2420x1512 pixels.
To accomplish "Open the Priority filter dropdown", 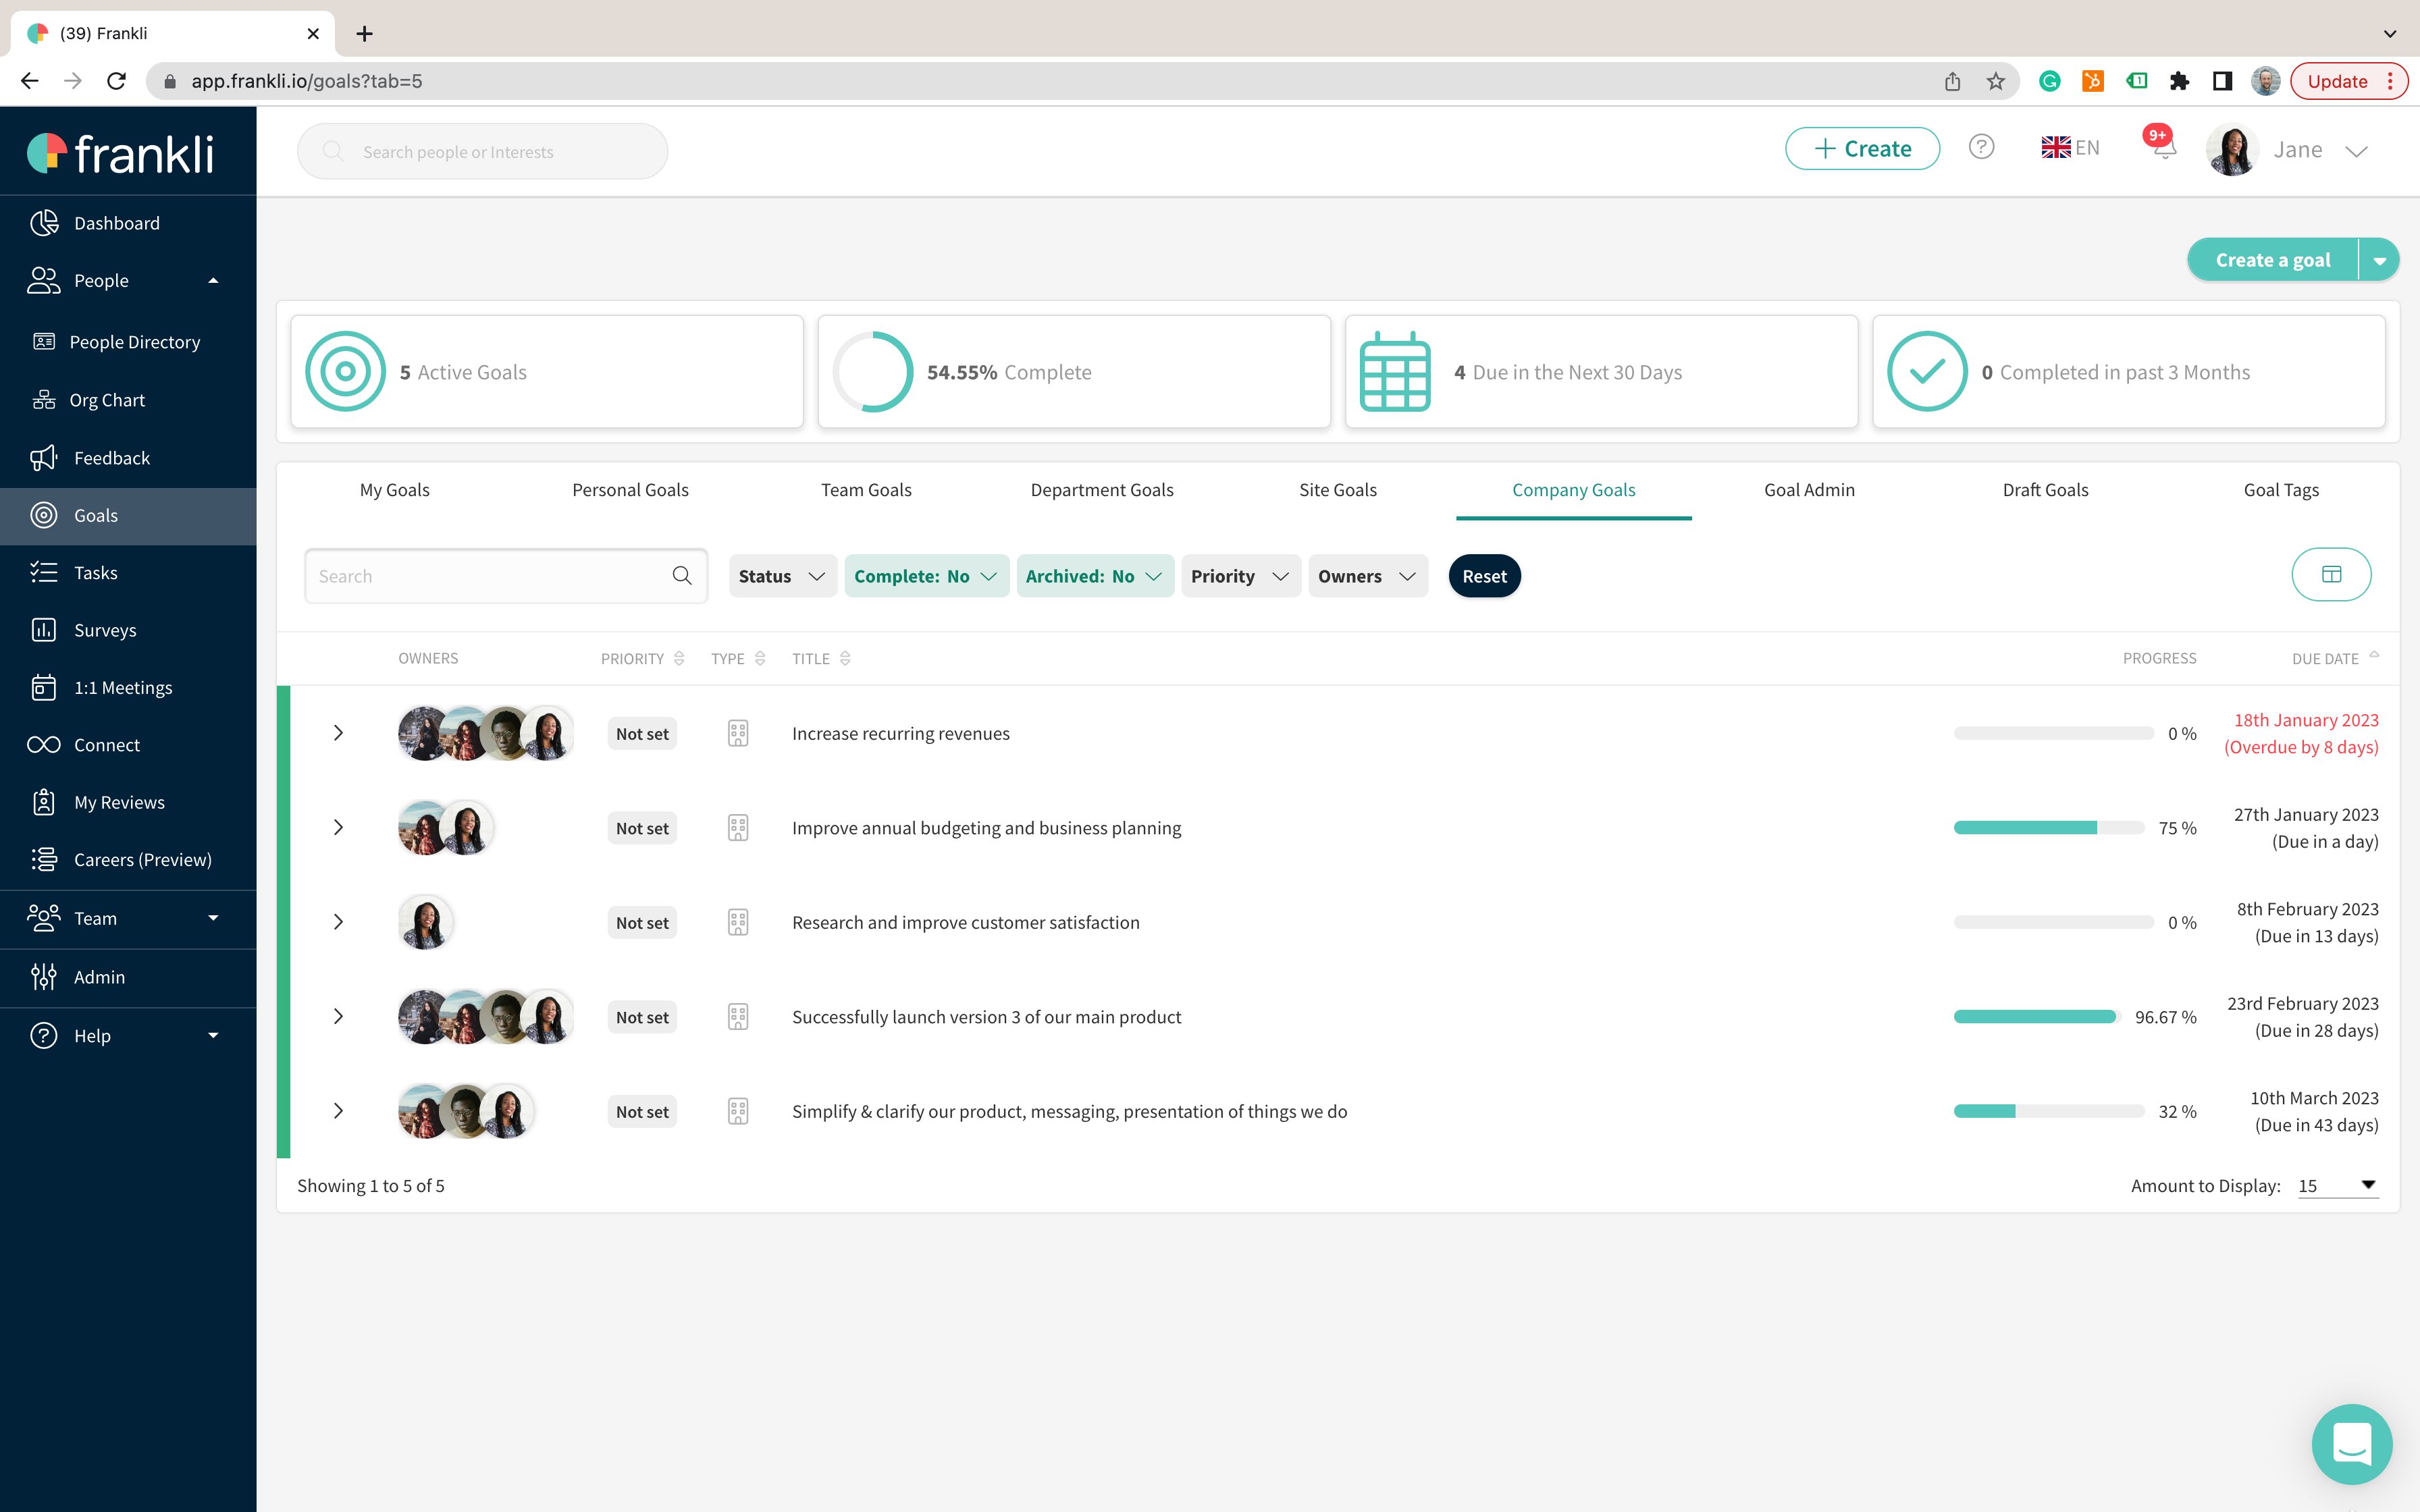I will (x=1240, y=576).
